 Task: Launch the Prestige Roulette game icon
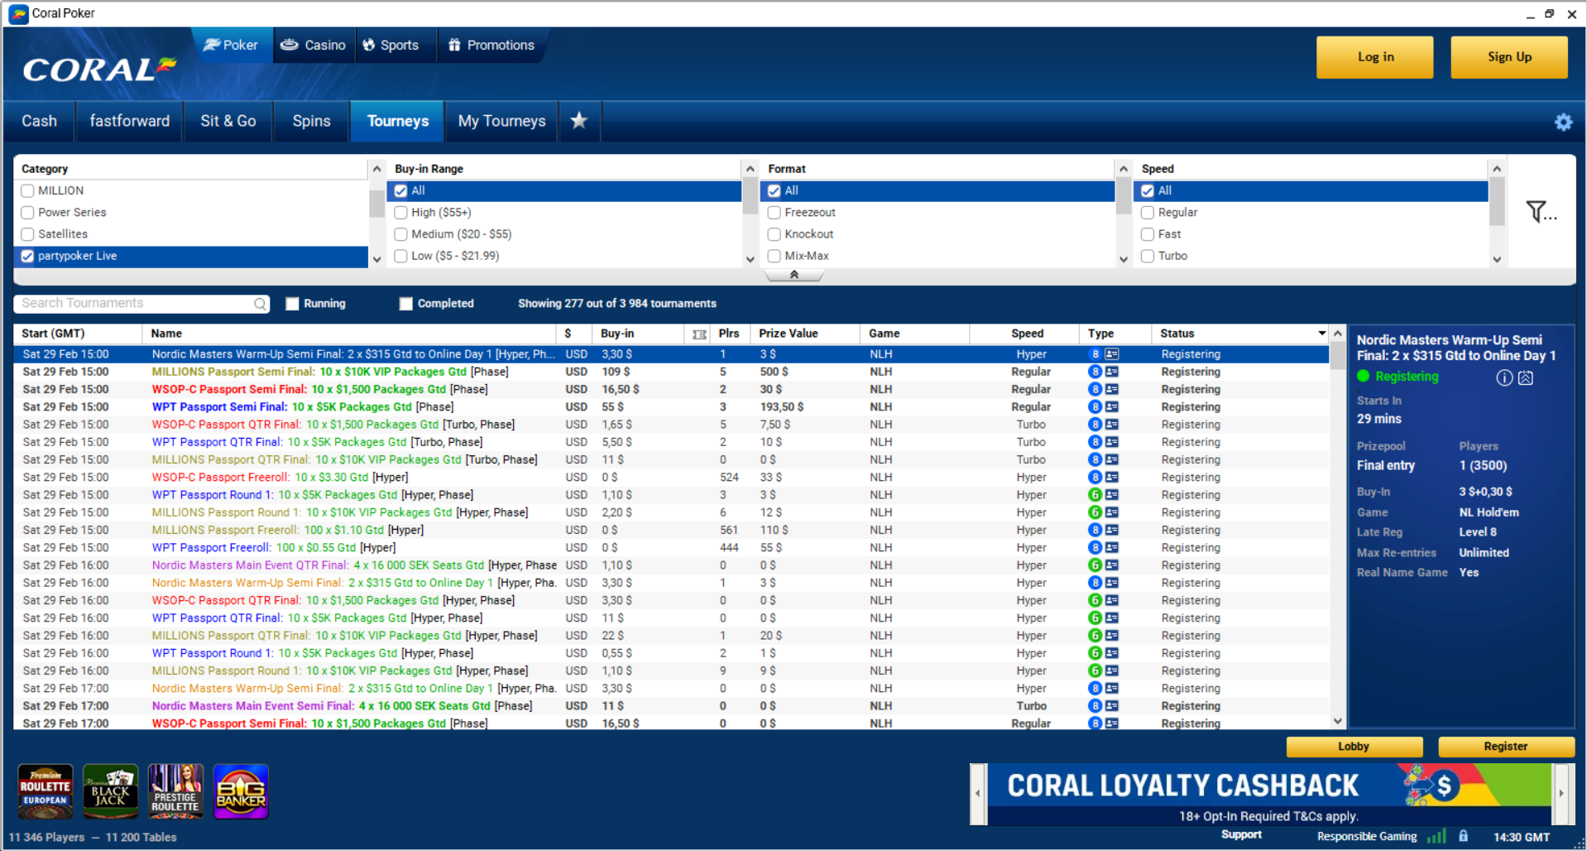click(x=175, y=791)
